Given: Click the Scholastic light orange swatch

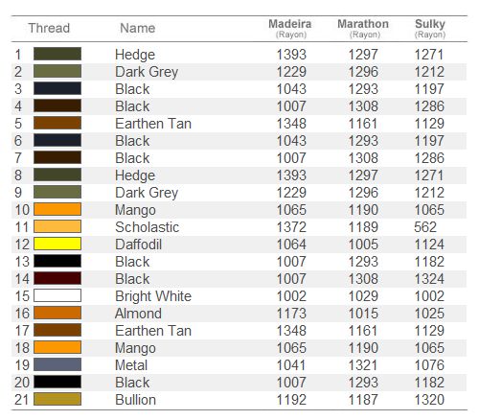Looking at the screenshot, I should pos(57,226).
